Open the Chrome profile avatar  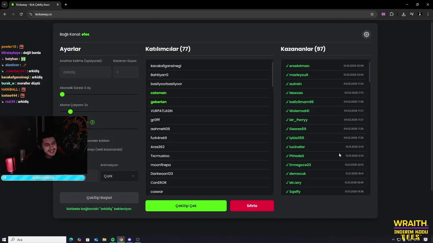(420, 14)
